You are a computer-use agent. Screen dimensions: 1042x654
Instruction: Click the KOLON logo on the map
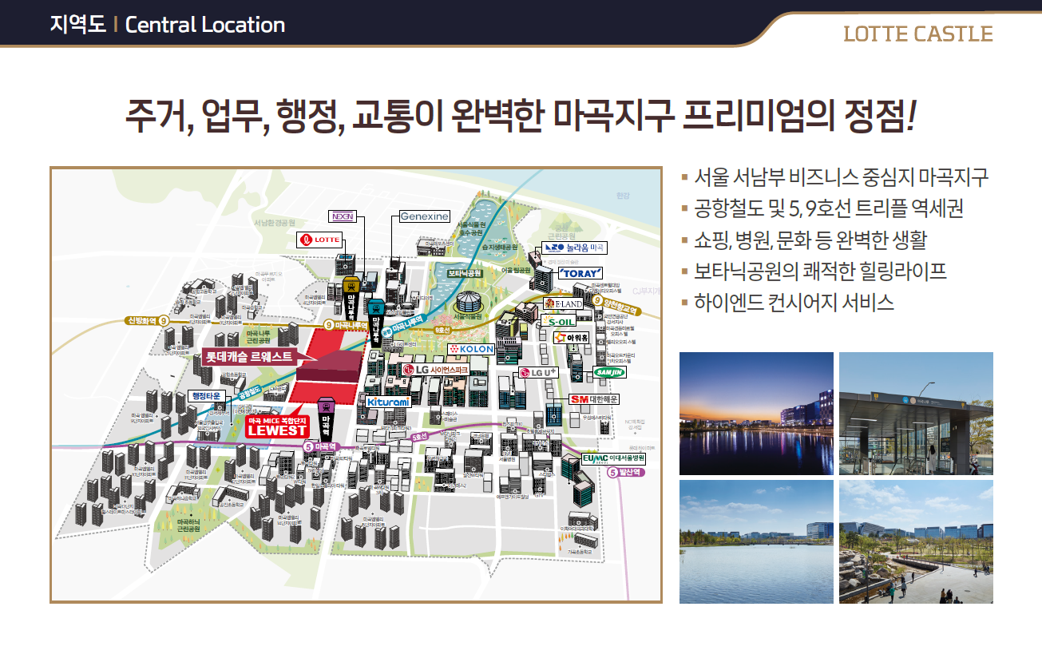[x=473, y=349]
